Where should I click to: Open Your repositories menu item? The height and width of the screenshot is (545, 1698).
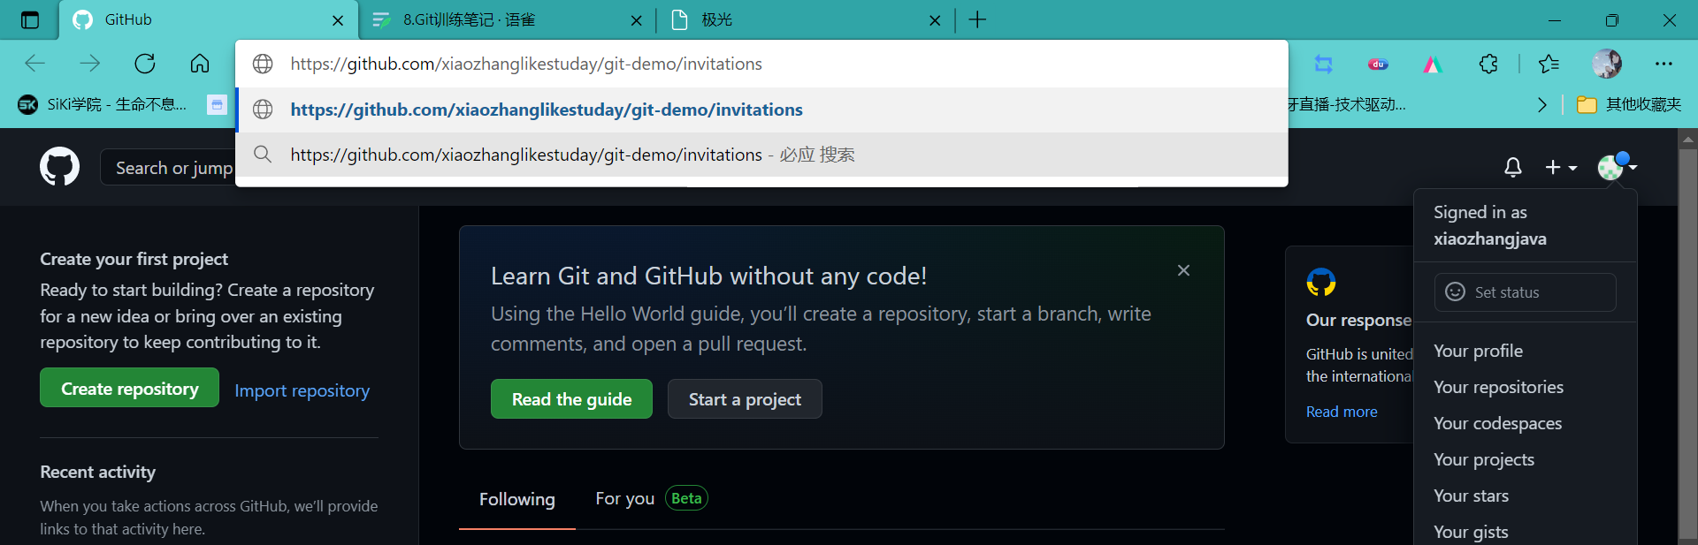point(1525,387)
